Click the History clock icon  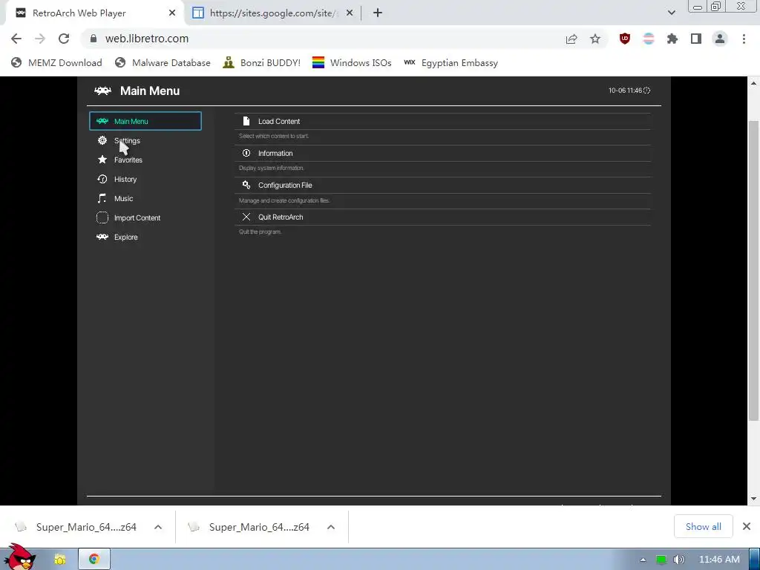pyautogui.click(x=102, y=179)
